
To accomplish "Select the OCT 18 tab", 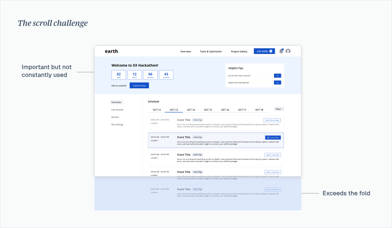I will pos(259,110).
